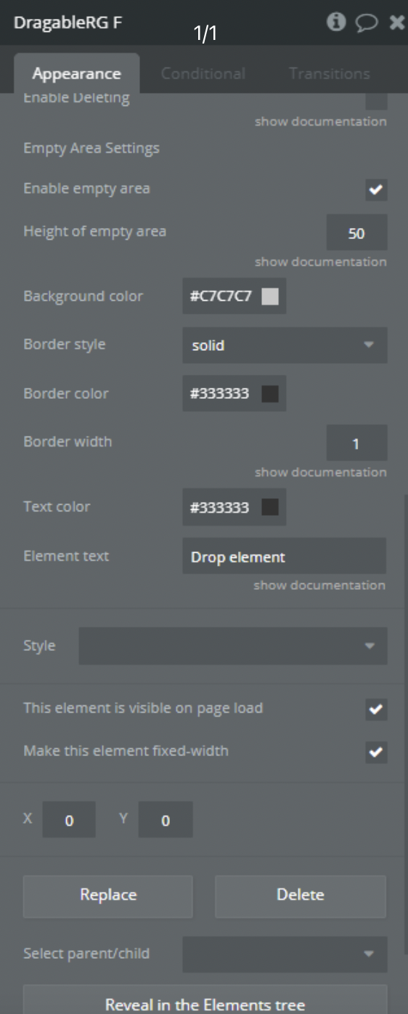408x1014 pixels.
Task: Select the Appearance tab
Action: (x=76, y=74)
